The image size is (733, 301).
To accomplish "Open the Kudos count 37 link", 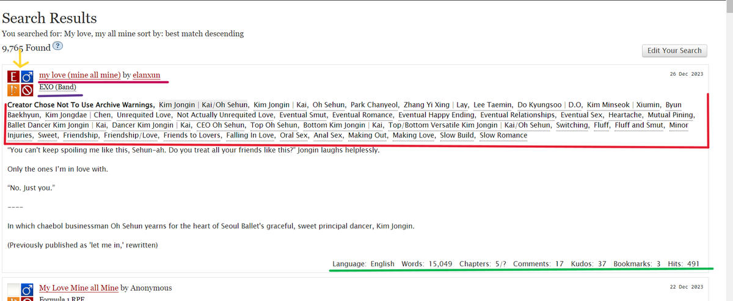I will 602,264.
